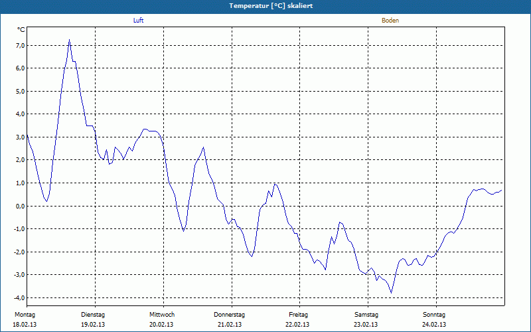Click the date '18.02.13'
Image resolution: width=531 pixels, height=332 pixels.
click(x=25, y=325)
